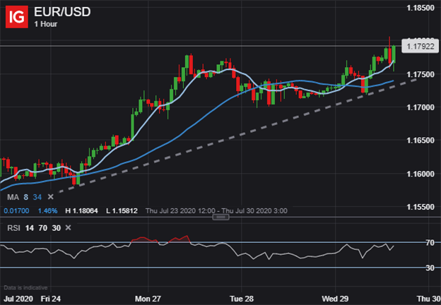The height and width of the screenshot is (305, 441).
Task: Click the 1.15500 price axis label
Action: pos(421,207)
